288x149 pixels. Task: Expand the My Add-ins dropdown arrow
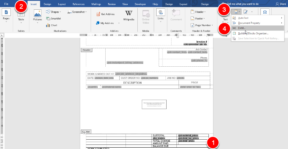(x=119, y=23)
